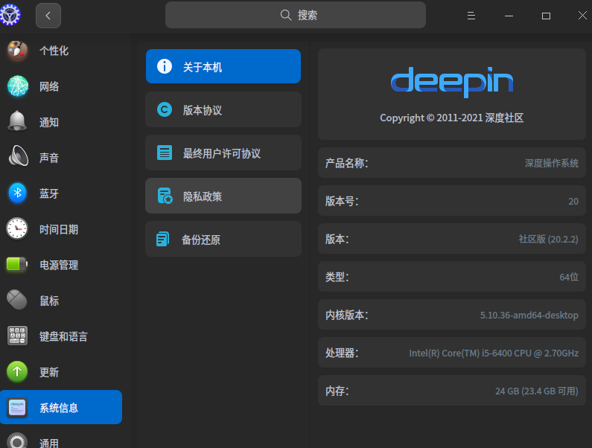The width and height of the screenshot is (592, 448).
Task: Click the Bluetooth (蓝牙) icon
Action: pos(17,193)
